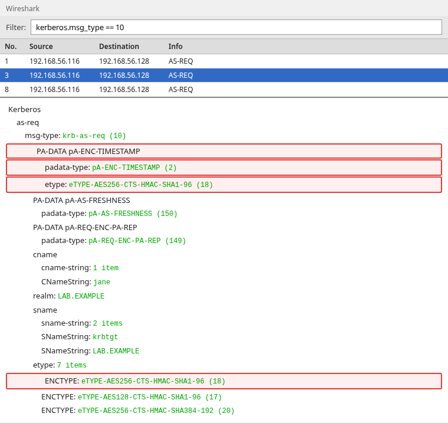
Task: Select cname-string: 1 item line
Action: pos(80,268)
